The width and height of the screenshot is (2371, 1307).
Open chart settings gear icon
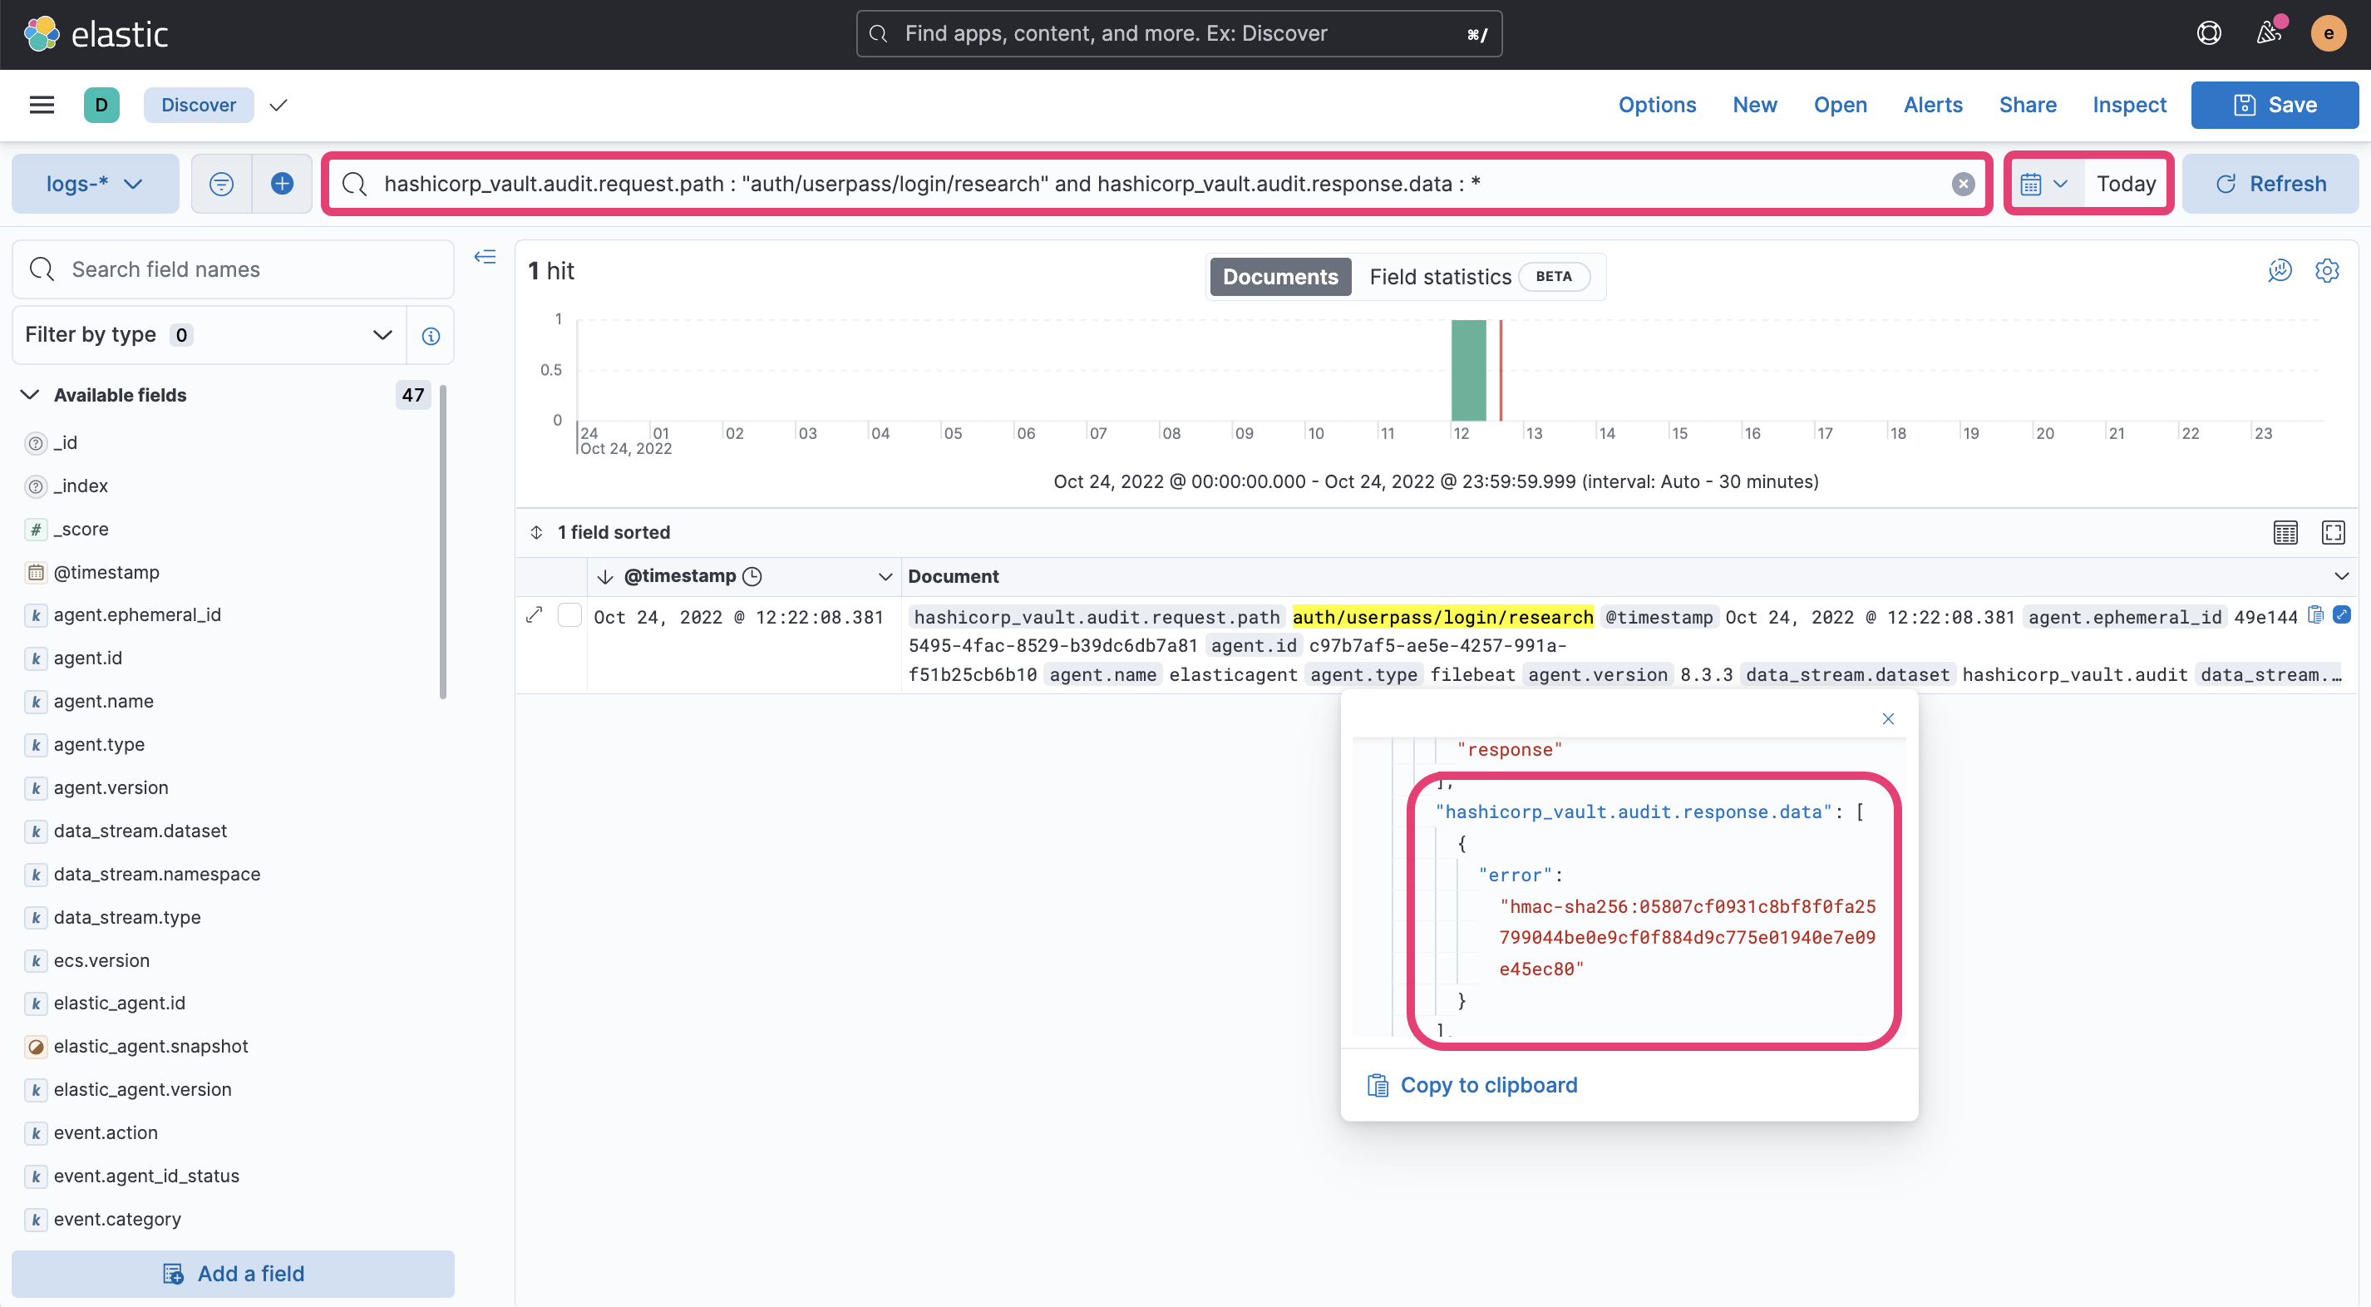[x=2328, y=270]
